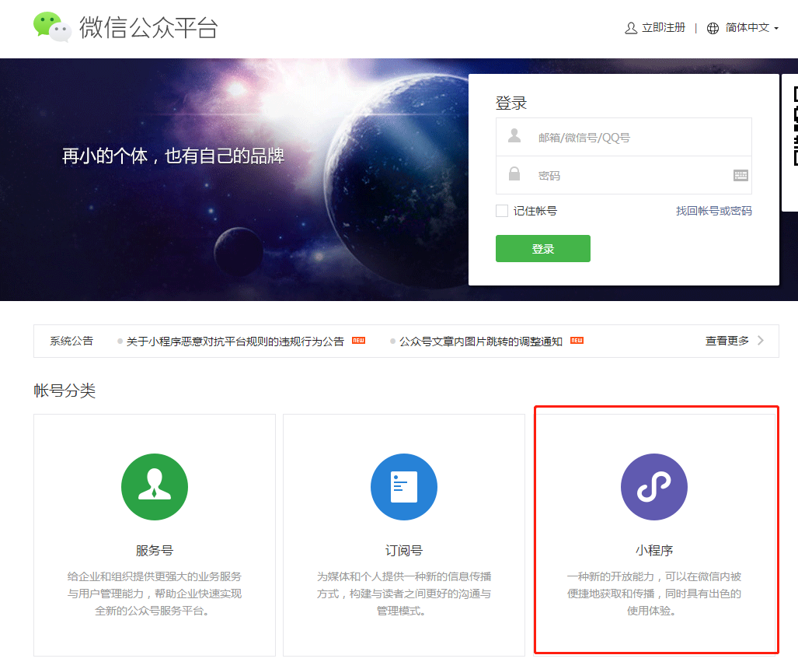Screen dimensions: 798x662
Task: Open the 公众号文章内图片跳转 announcement
Action: coord(480,342)
